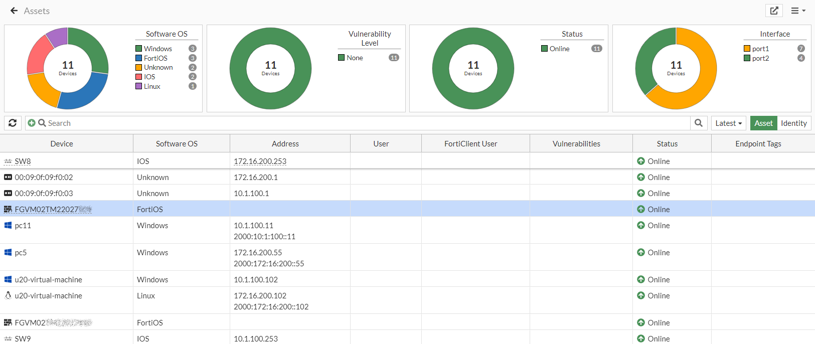Select device name pc11
Screen dimensions: 815x344
pyautogui.click(x=23, y=225)
